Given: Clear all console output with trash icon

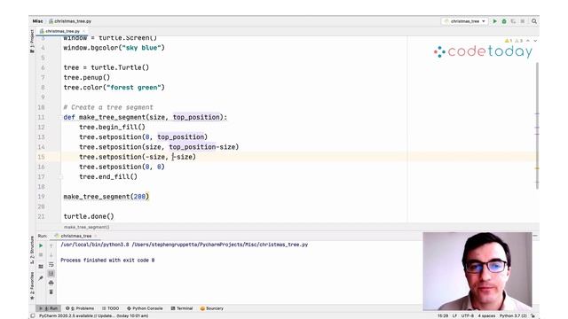Looking at the screenshot, I should coord(51,292).
